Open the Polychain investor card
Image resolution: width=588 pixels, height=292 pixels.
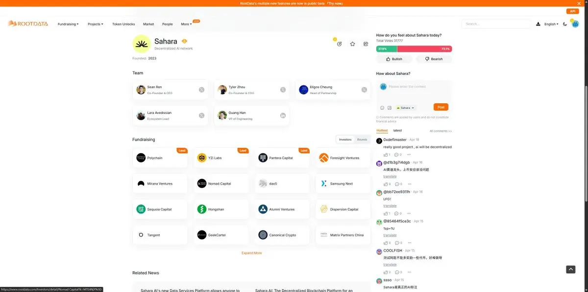pos(160,158)
